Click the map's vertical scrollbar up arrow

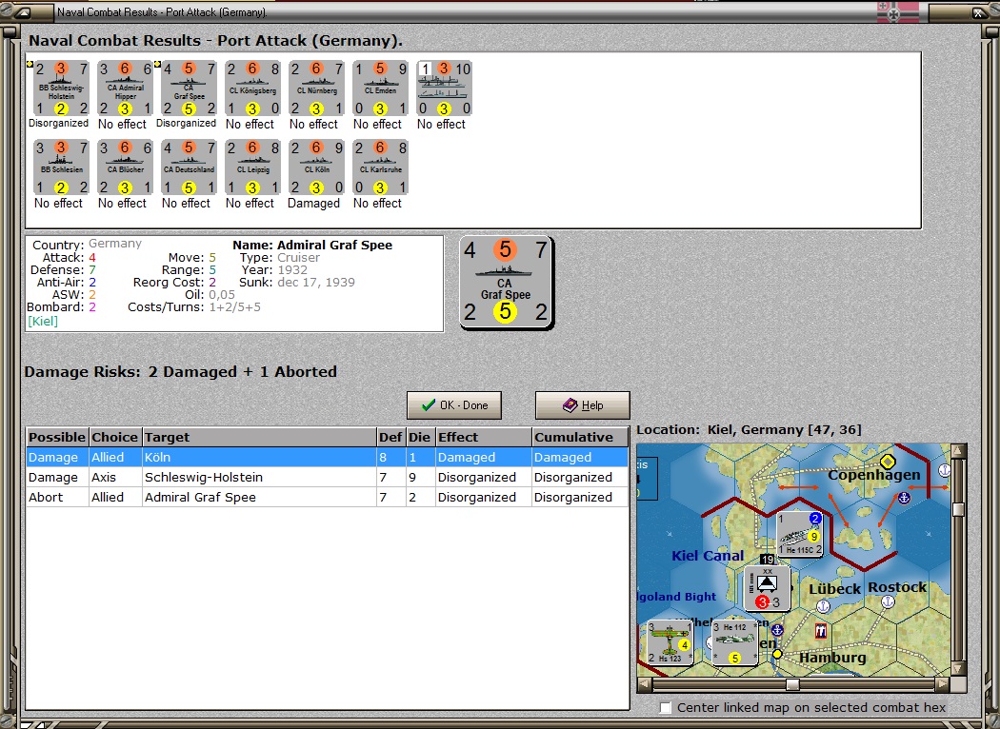[958, 451]
